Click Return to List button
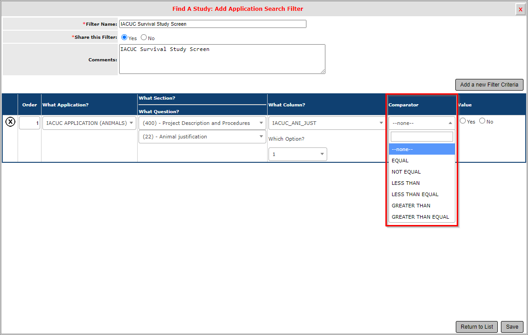This screenshot has width=528, height=335. click(x=477, y=326)
